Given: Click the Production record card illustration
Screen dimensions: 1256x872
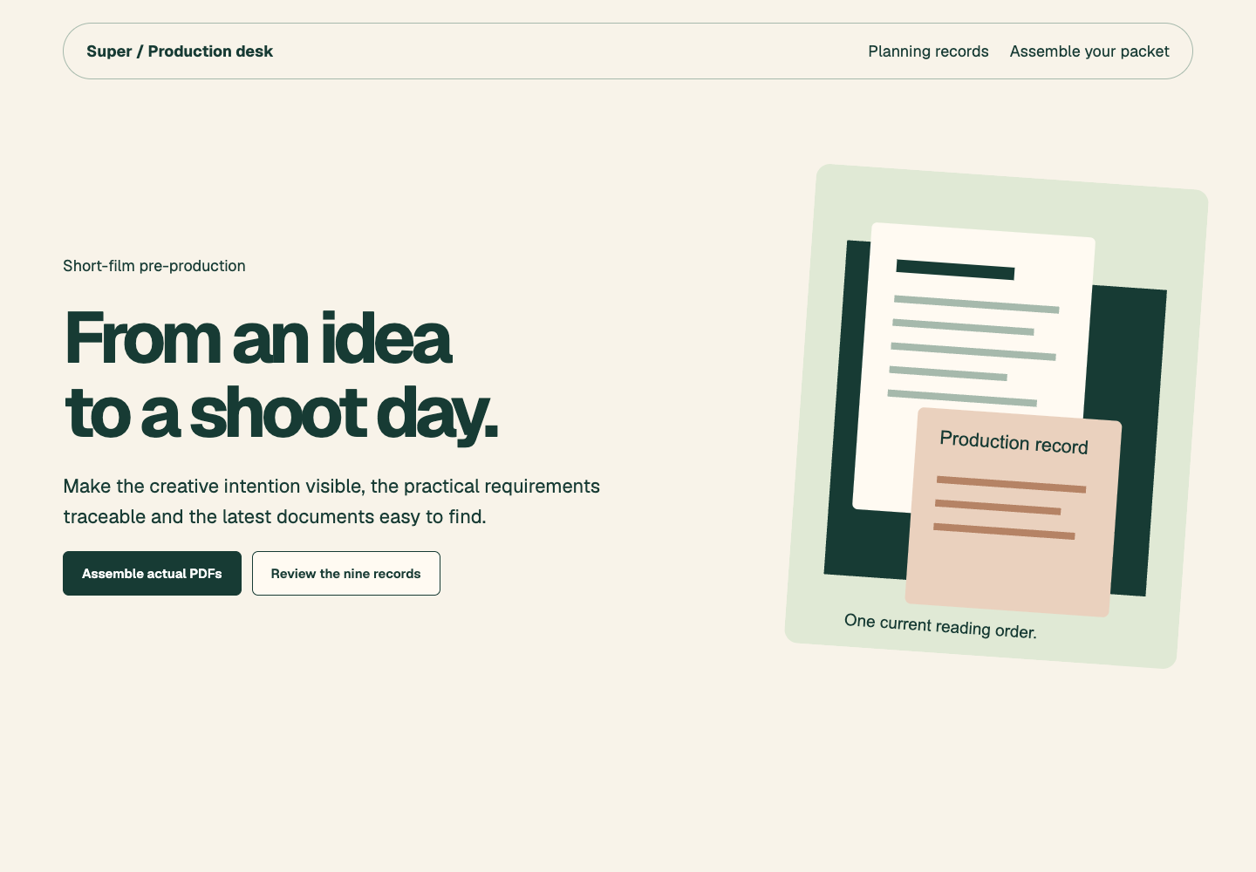Looking at the screenshot, I should coord(1014,513).
